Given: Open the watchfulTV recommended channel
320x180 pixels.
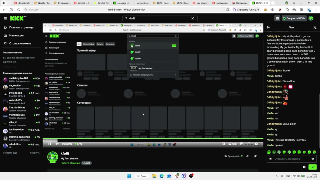Looking at the screenshot, I should (21, 102).
